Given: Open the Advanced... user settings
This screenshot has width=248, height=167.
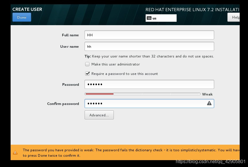Looking at the screenshot, I should click(x=99, y=115).
